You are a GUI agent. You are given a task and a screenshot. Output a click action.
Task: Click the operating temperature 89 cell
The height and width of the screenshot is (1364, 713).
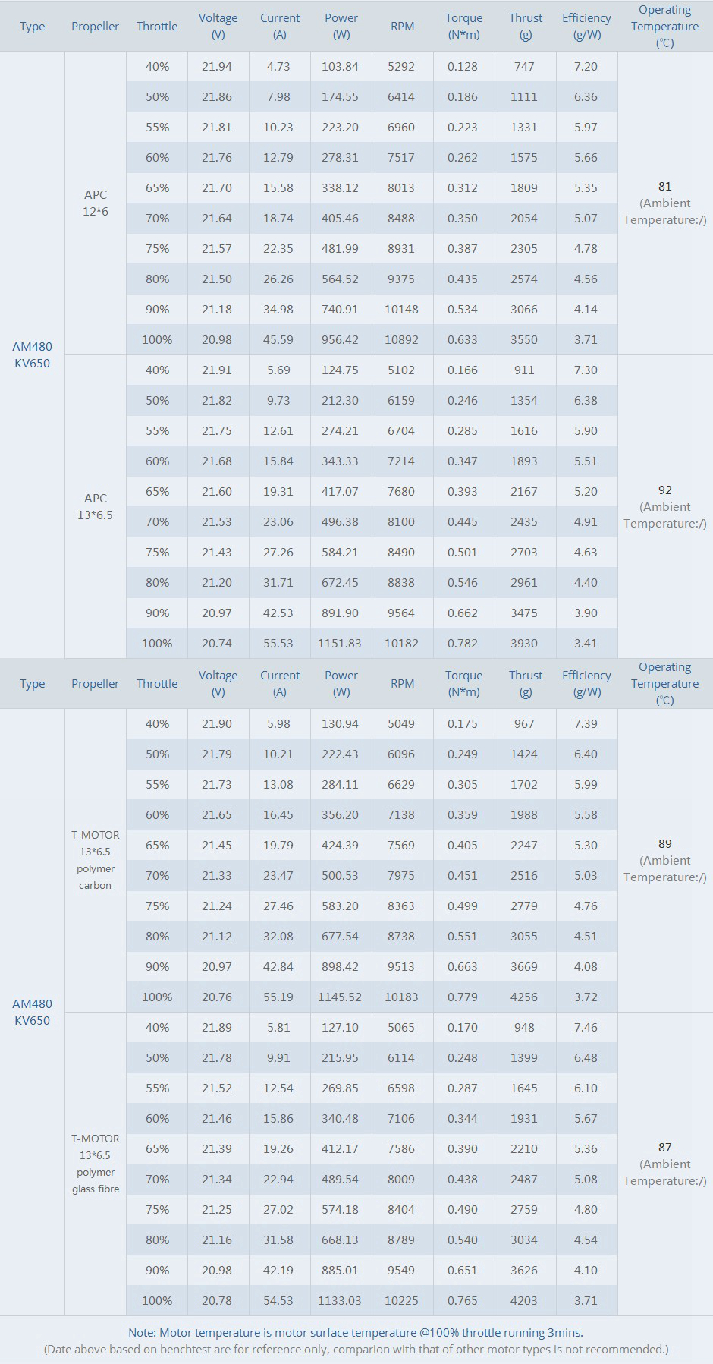click(665, 860)
